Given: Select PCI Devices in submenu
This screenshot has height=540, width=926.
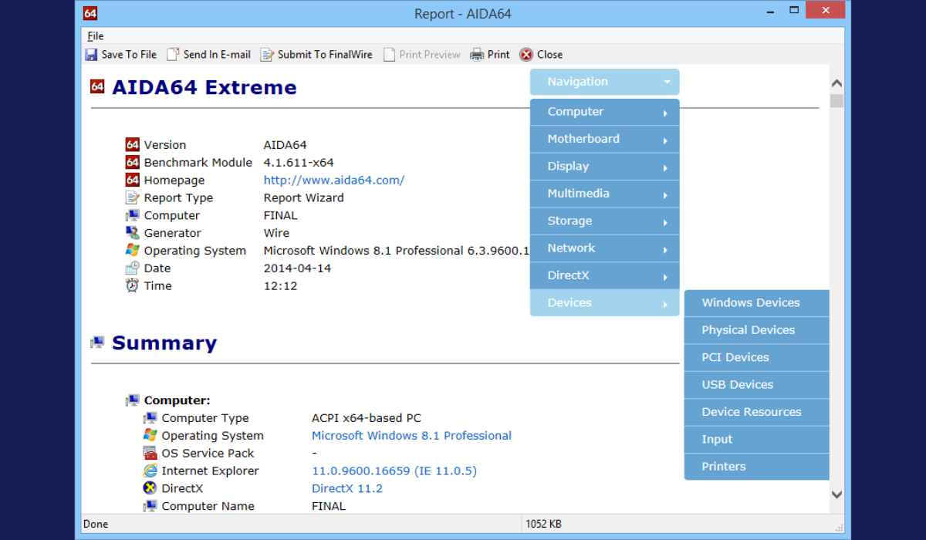Looking at the screenshot, I should coord(757,357).
